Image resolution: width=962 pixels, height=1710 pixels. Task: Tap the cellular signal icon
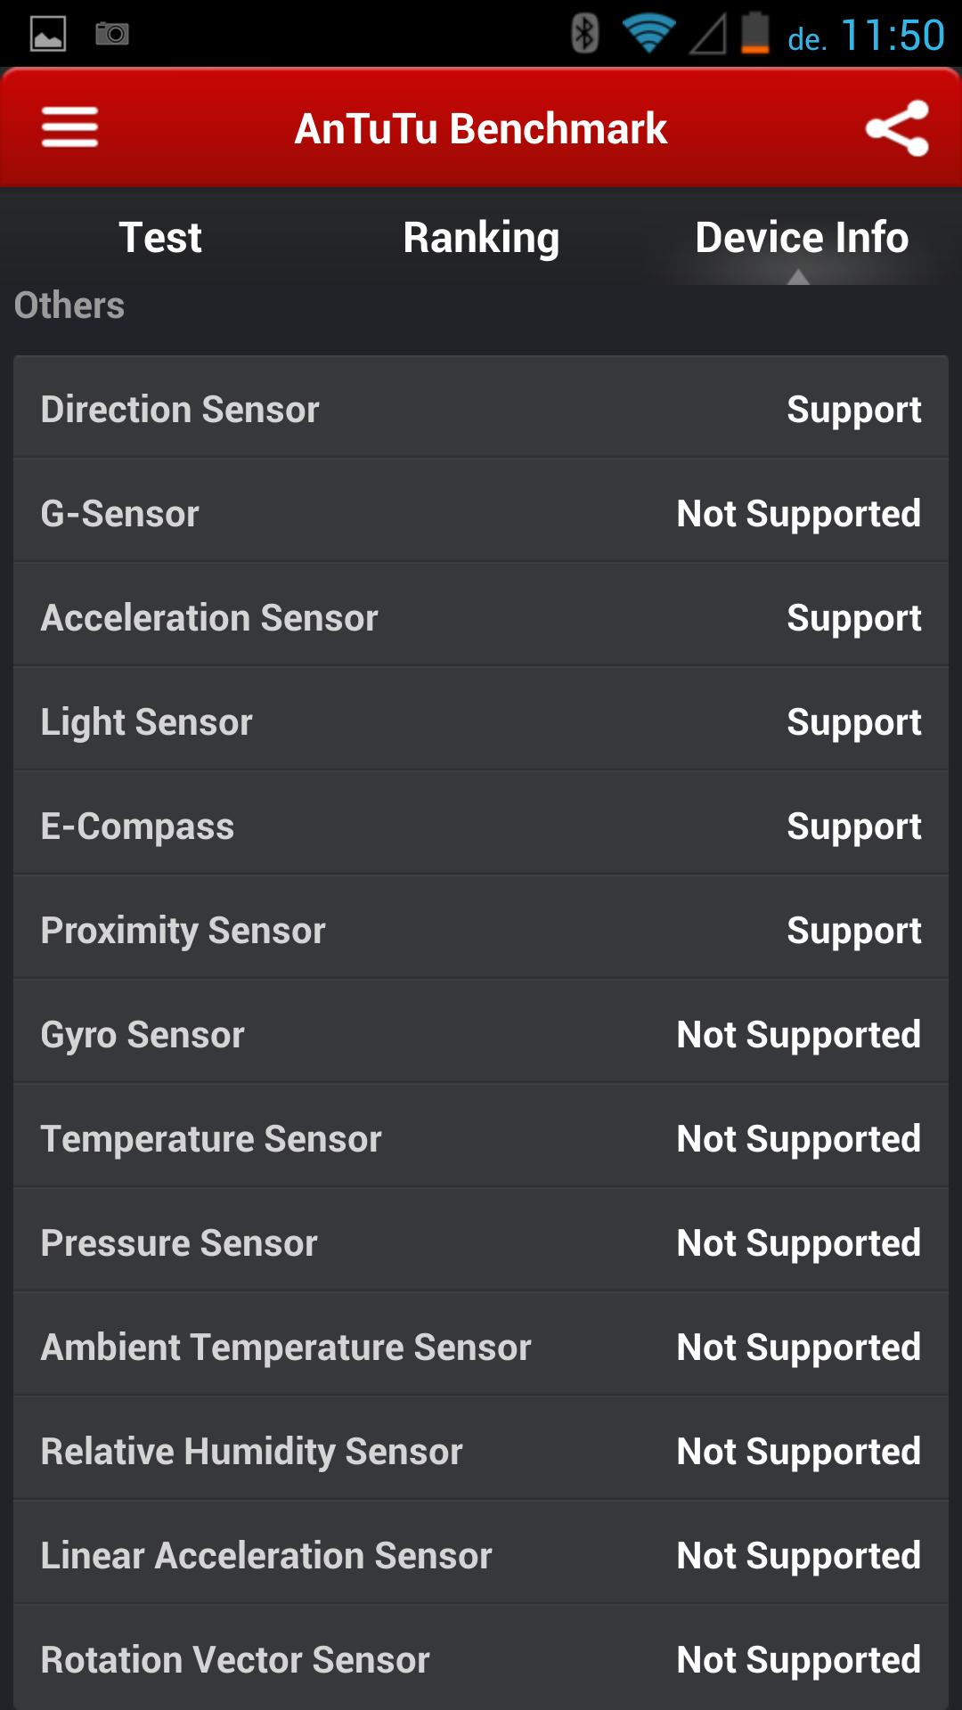coord(708,34)
